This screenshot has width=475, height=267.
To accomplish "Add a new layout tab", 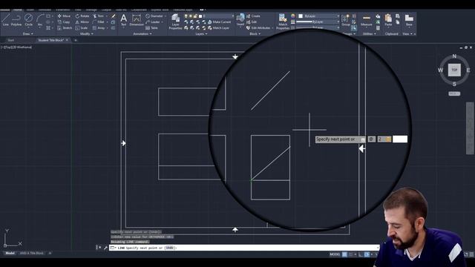I will [50, 253].
